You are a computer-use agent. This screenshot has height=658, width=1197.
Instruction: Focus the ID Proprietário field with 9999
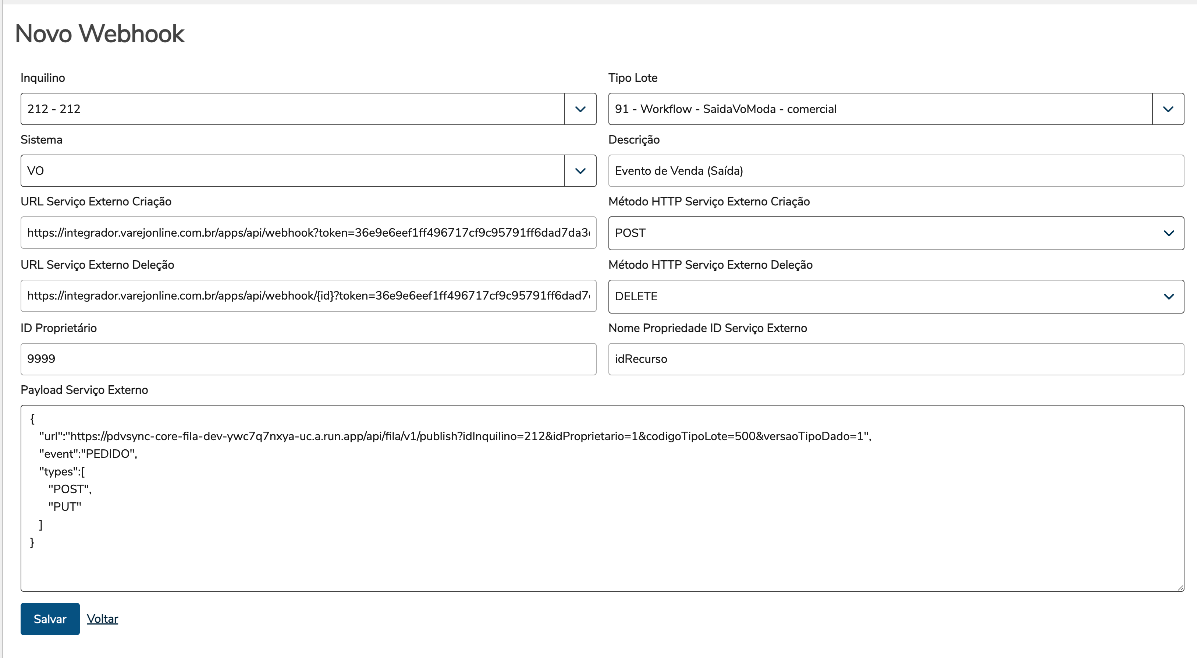click(x=308, y=359)
